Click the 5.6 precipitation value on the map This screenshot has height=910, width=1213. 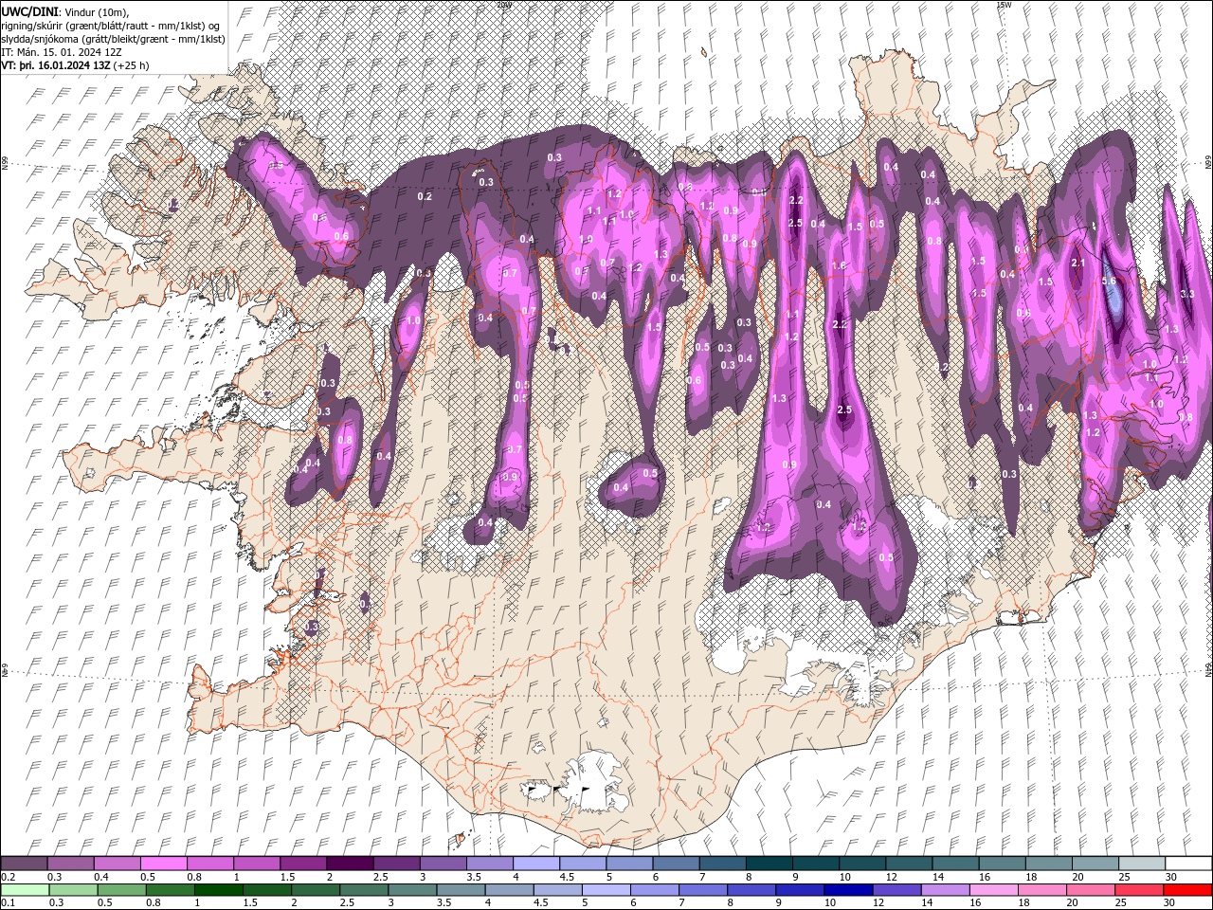1110,282
